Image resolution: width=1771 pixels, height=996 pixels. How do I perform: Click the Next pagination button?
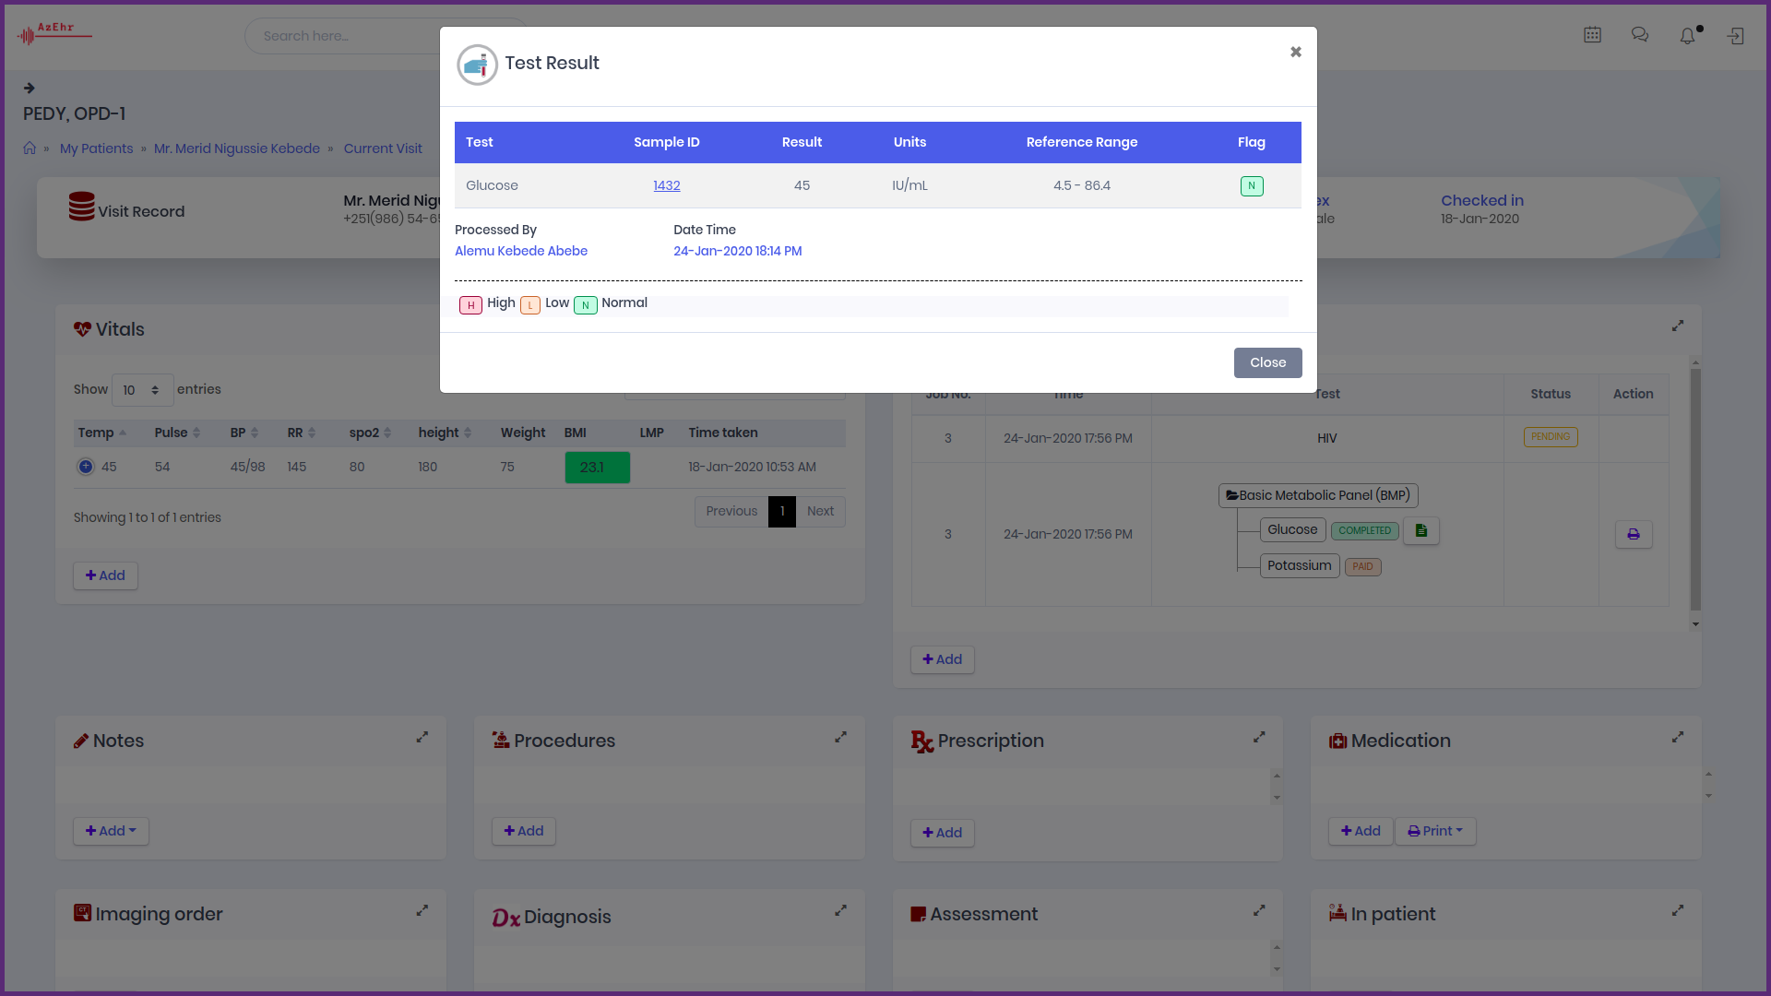coord(819,511)
